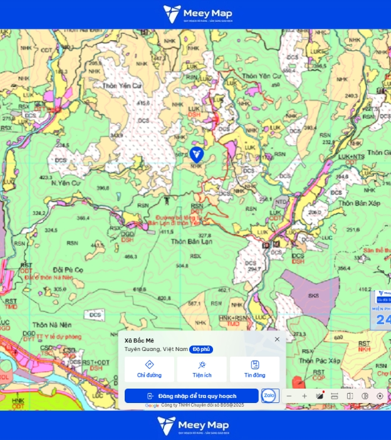
Task: Click the Miền Phí banner thumbnail
Action: pyautogui.click(x=381, y=310)
